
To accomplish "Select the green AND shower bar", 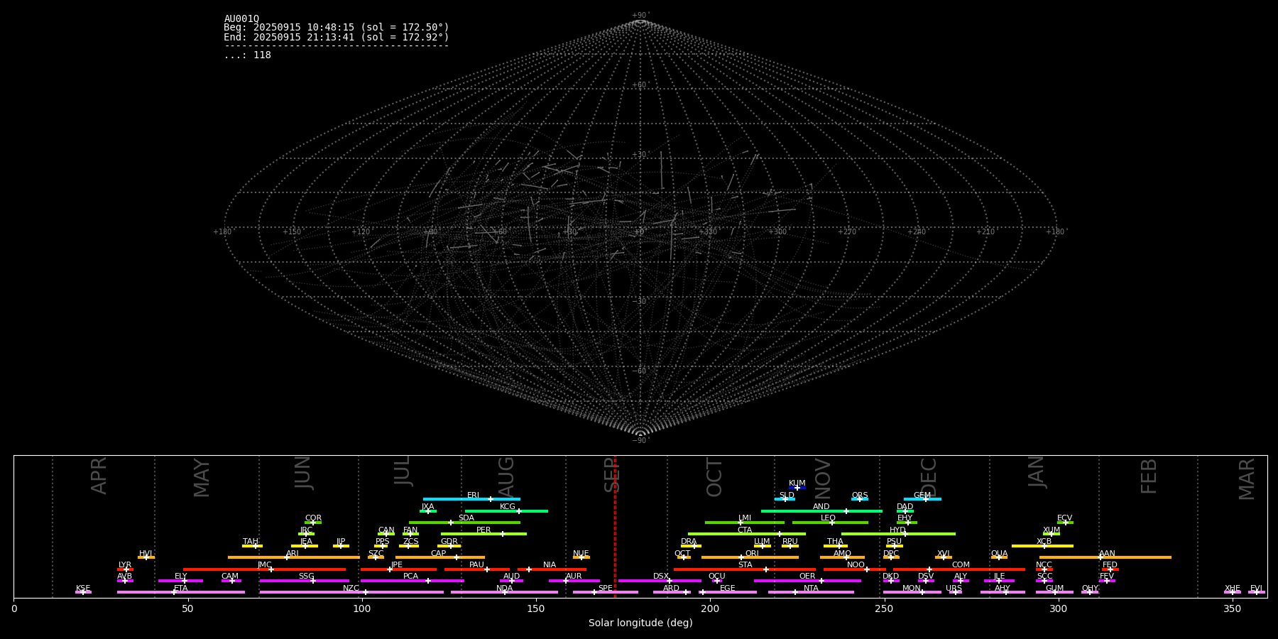I will coord(821,510).
